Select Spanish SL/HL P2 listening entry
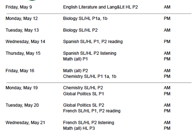194x139 pixels. point(90,53)
